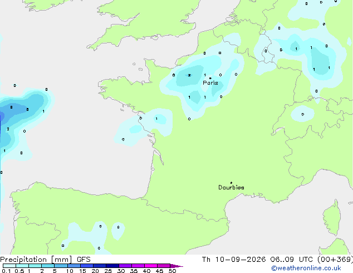Select the 20–25 mm legend swatch
Viewport: 353px width, 273px height.
pyautogui.click(x=100, y=266)
